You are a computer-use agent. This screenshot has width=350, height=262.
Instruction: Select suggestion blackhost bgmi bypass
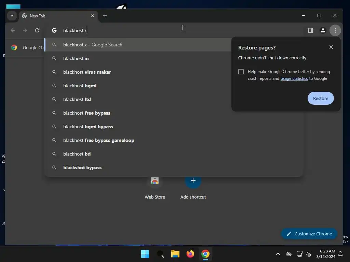[x=174, y=127]
